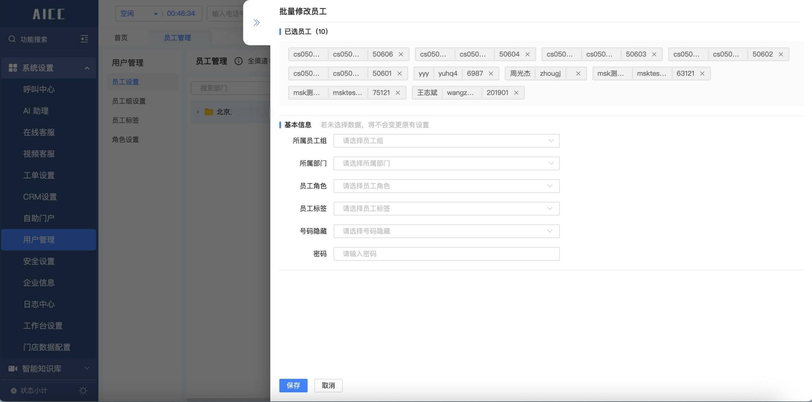Remove employee tag 50602

[x=781, y=54]
